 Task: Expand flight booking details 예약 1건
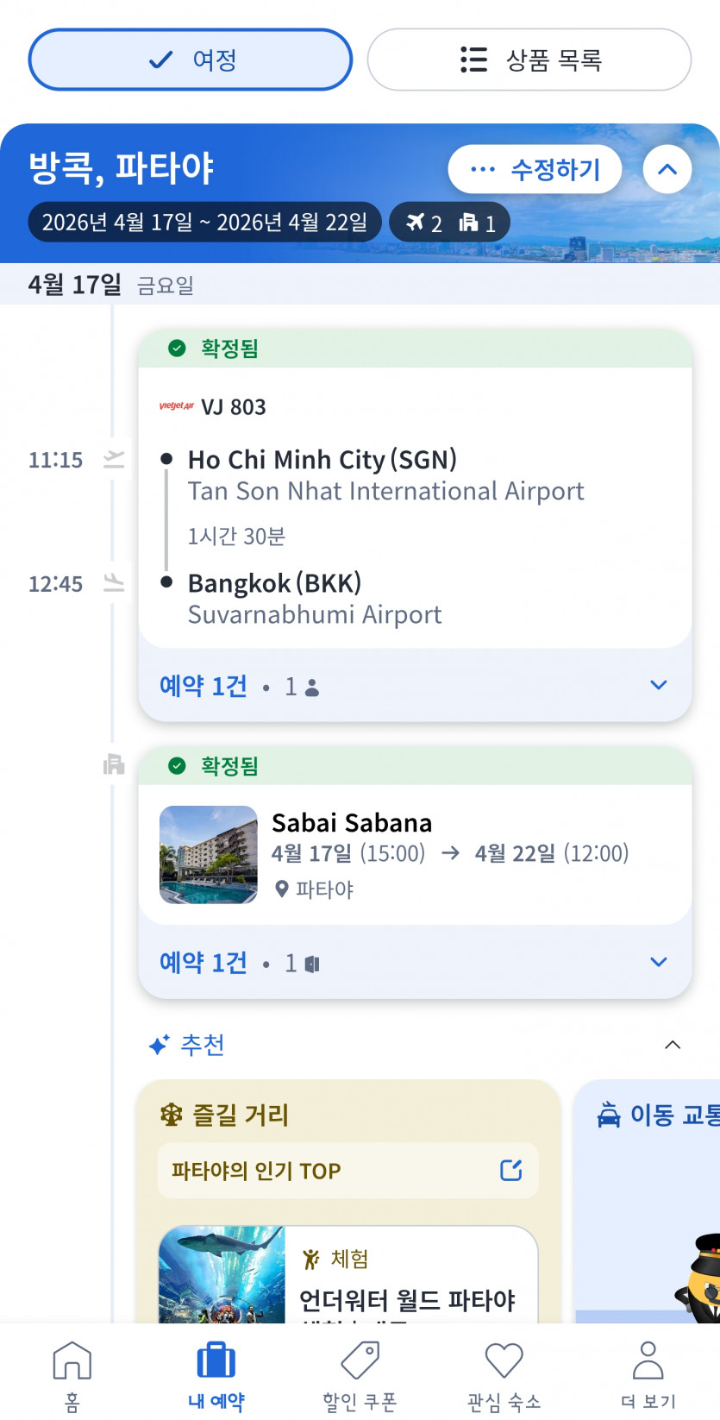[659, 685]
